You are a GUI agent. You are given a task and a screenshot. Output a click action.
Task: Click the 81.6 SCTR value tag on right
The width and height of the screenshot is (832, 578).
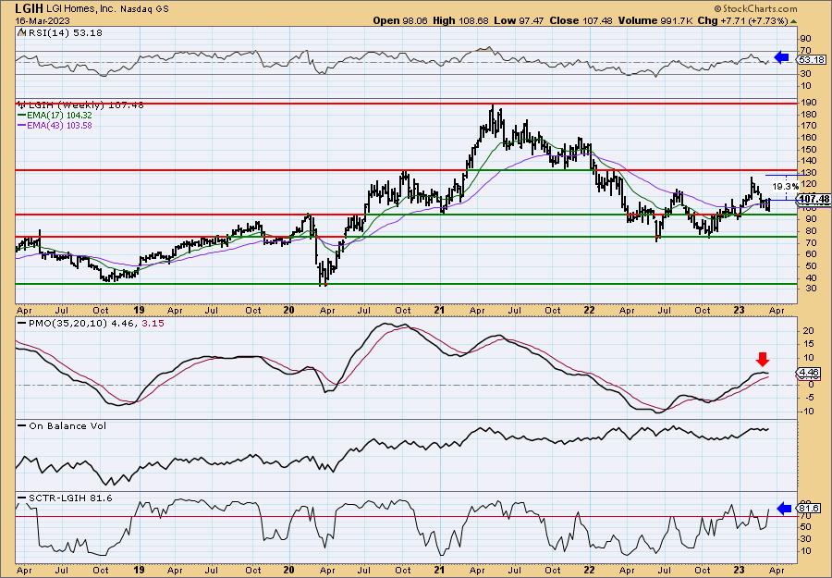[x=810, y=508]
